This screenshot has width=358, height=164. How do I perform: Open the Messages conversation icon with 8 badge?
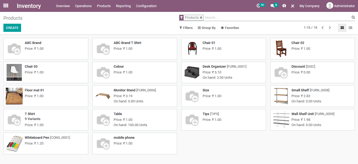[273, 6]
